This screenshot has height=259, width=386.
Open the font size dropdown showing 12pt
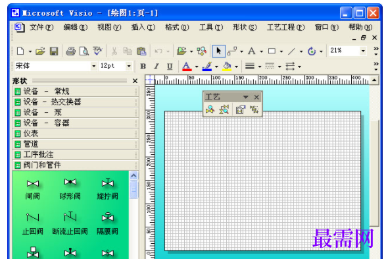click(x=129, y=66)
